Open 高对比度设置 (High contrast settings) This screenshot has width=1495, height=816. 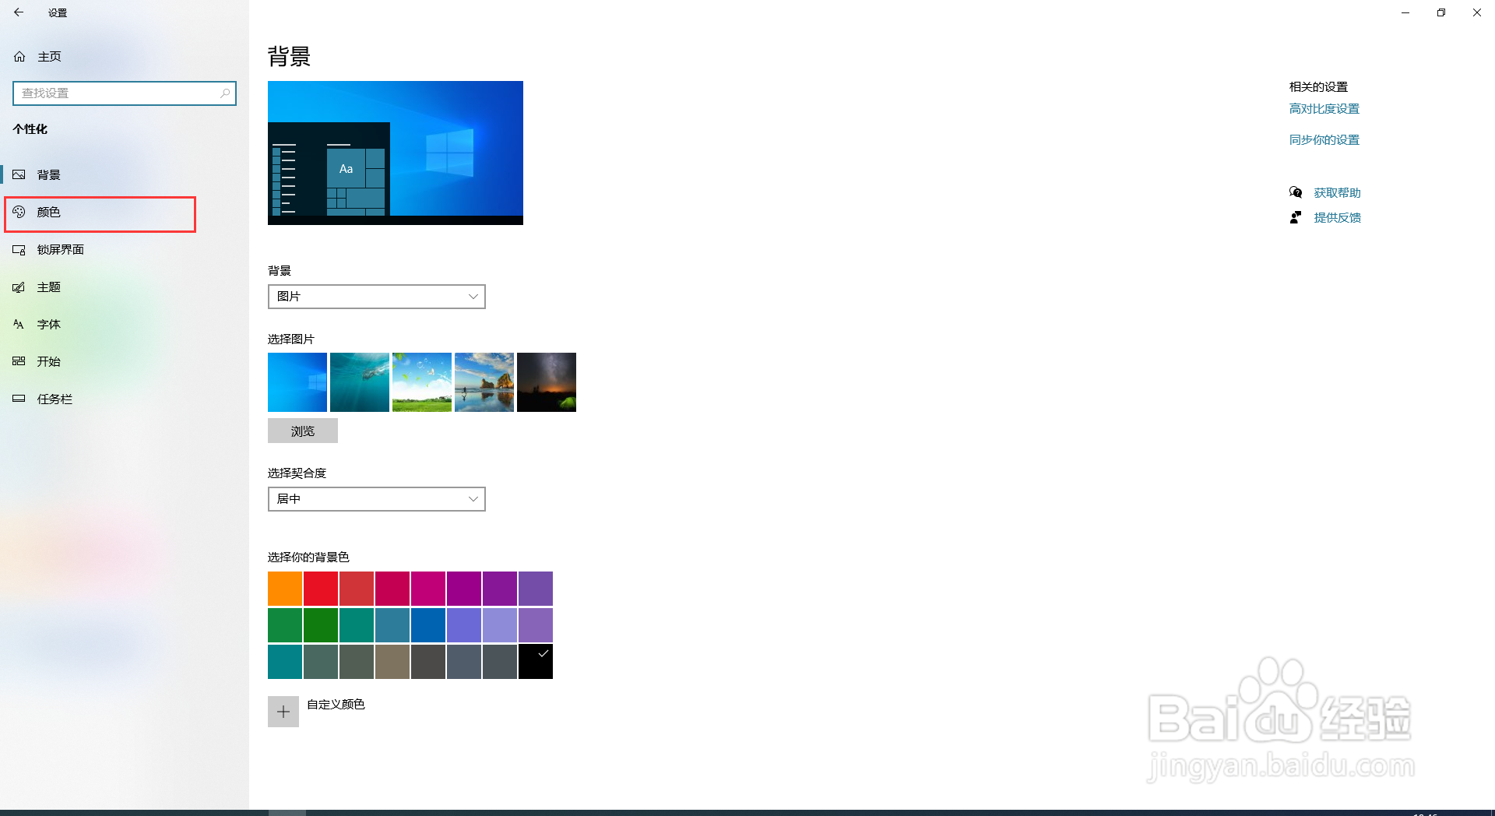click(x=1324, y=108)
